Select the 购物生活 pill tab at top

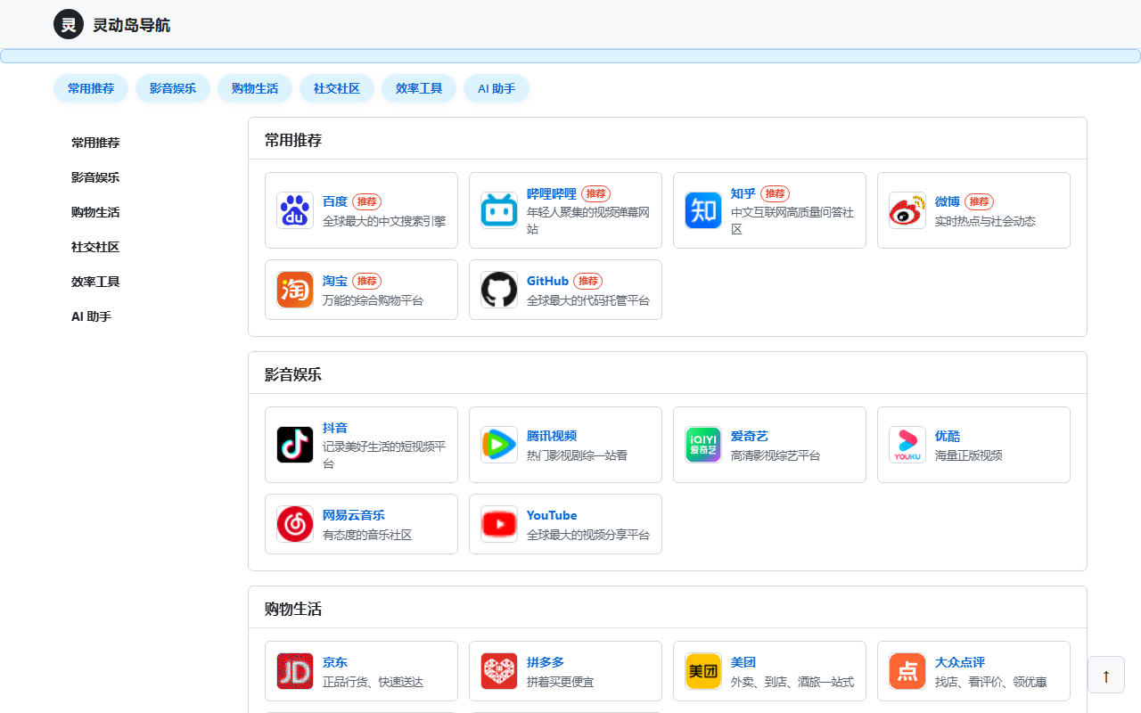tap(255, 88)
